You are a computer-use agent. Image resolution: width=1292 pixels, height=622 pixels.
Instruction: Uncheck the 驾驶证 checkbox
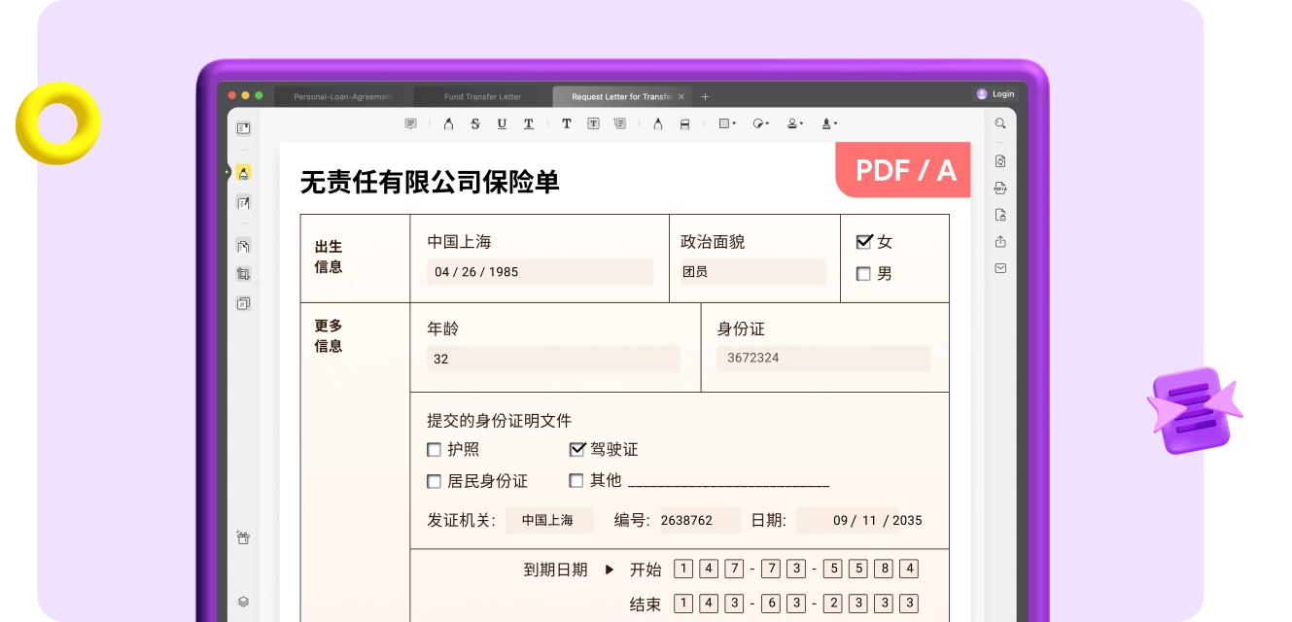(576, 450)
